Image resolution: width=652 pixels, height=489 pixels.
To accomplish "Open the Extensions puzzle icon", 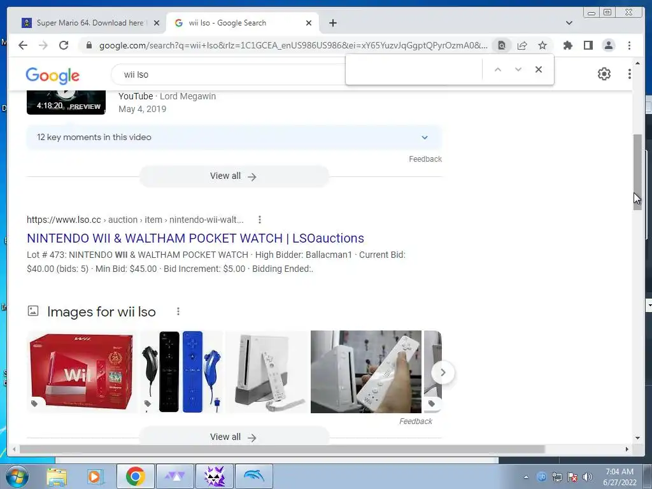I will pyautogui.click(x=567, y=45).
